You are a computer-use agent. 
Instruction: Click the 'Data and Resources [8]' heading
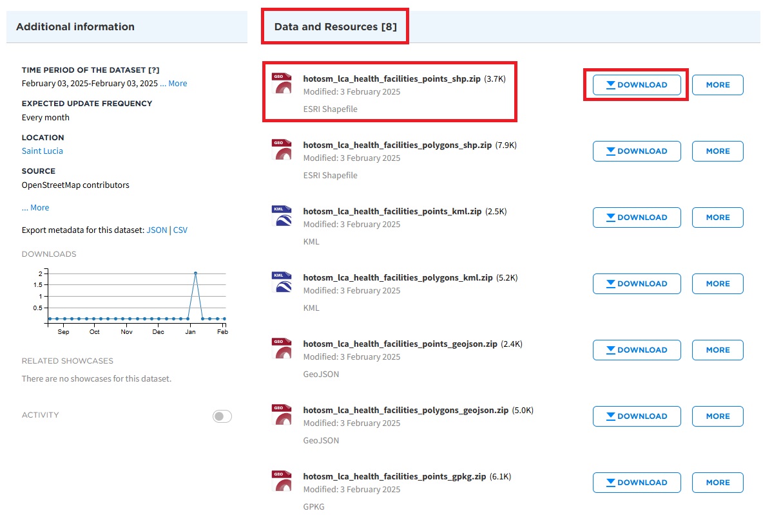(335, 27)
